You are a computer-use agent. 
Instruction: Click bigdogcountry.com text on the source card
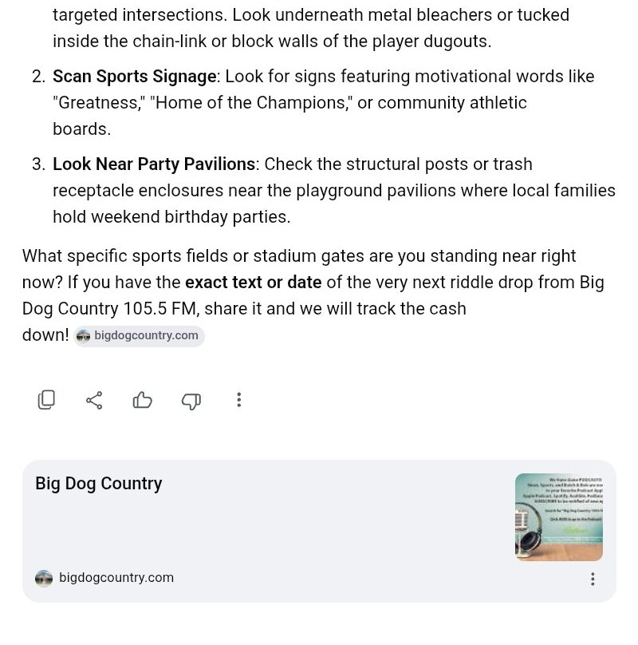pyautogui.click(x=116, y=577)
